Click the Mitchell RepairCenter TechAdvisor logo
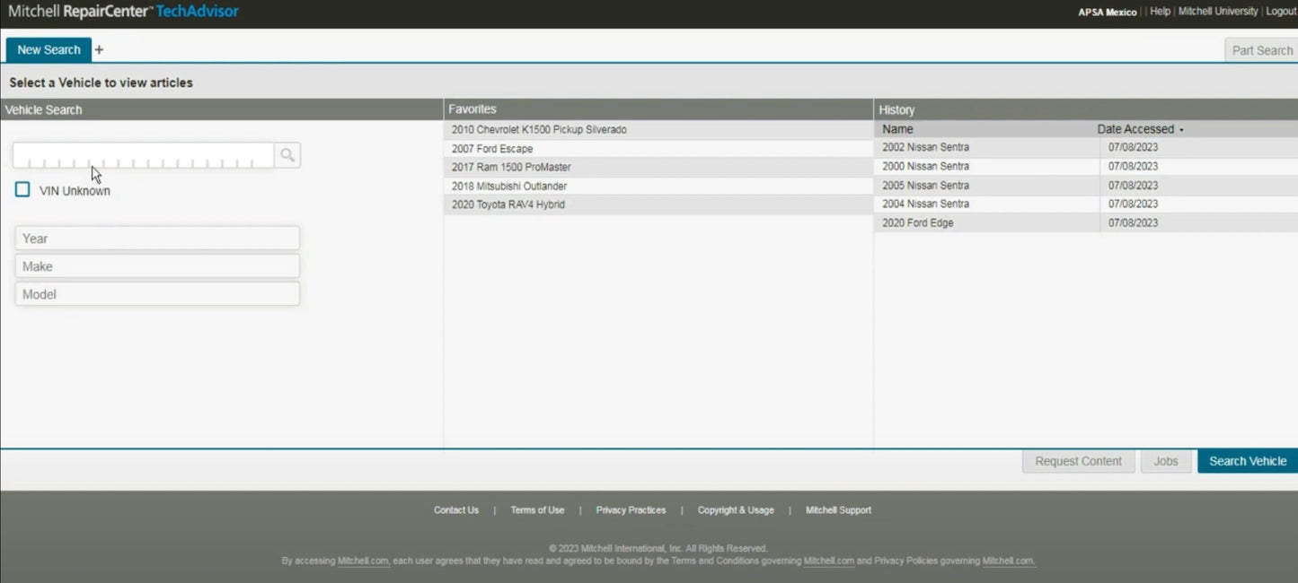This screenshot has height=583, width=1298. pos(123,12)
